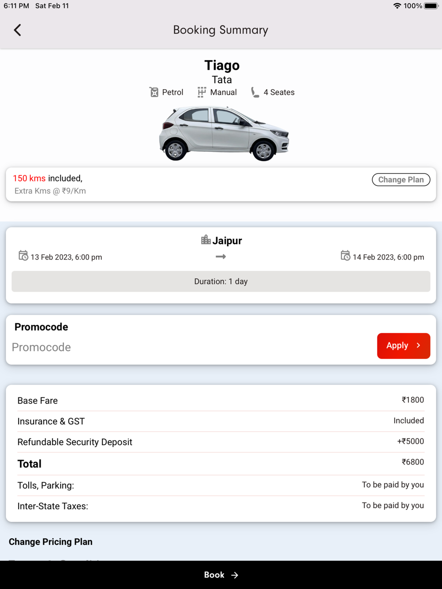Check the Wi-Fi status icon
Screen dimensions: 442x589
coord(397,6)
